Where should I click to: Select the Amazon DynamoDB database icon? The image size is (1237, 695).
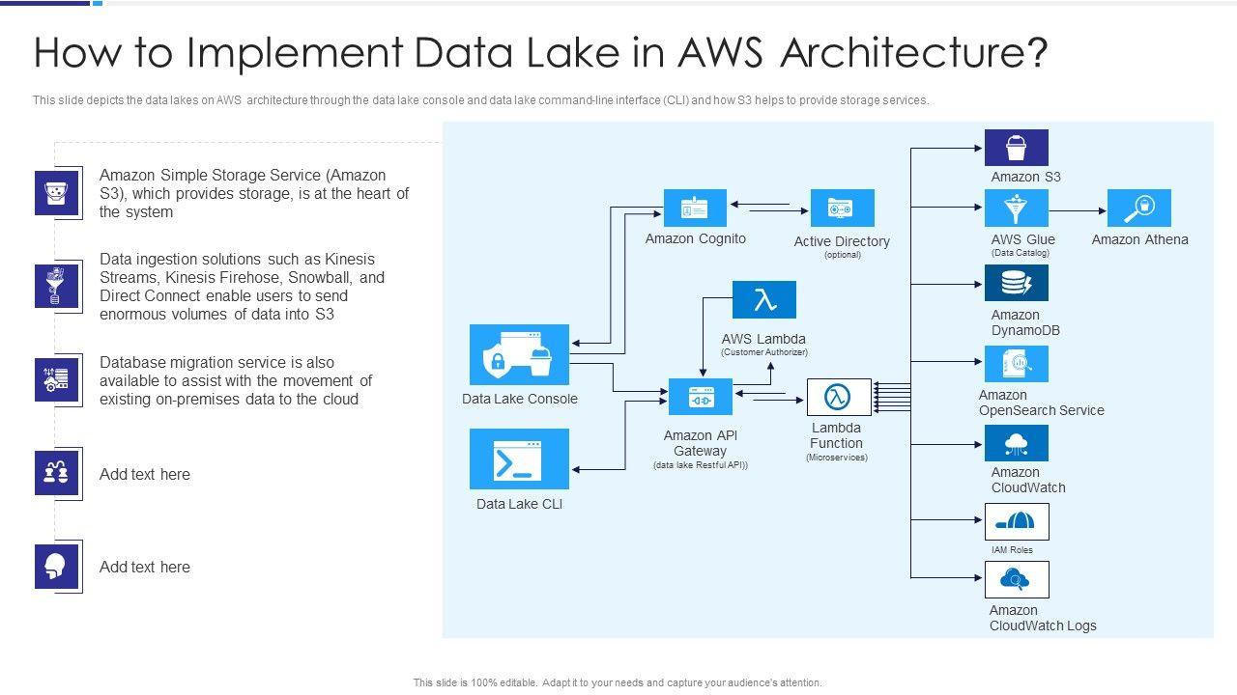(x=1016, y=284)
